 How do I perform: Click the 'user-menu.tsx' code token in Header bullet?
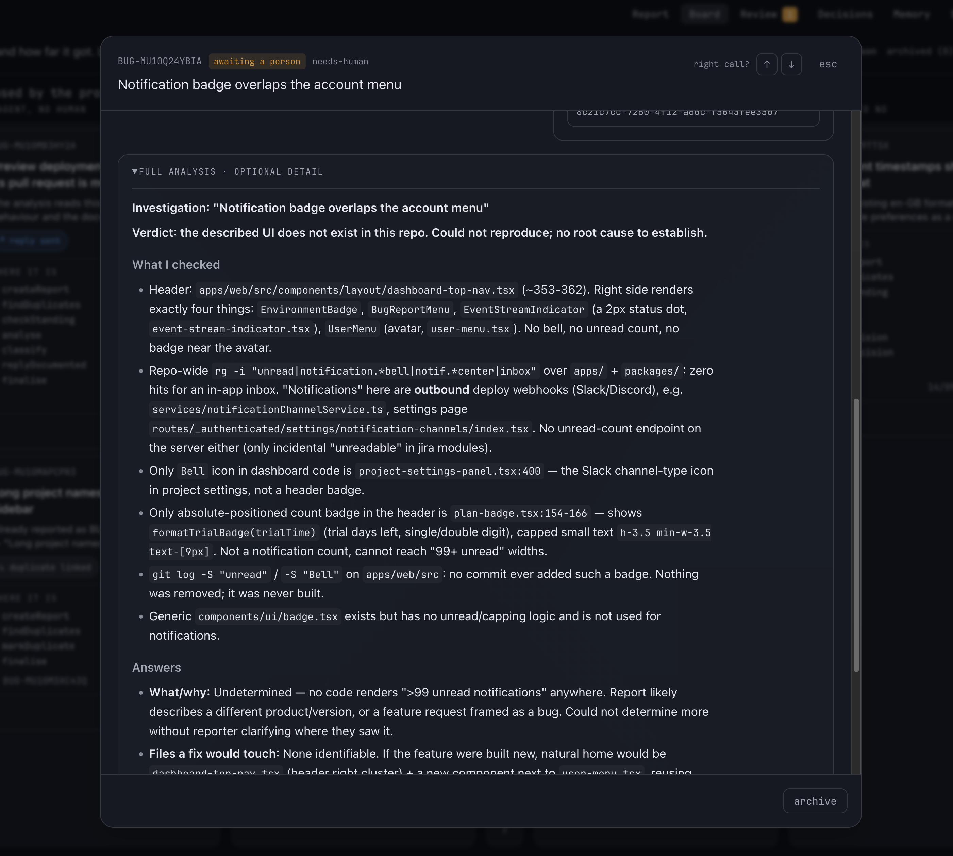tap(470, 329)
